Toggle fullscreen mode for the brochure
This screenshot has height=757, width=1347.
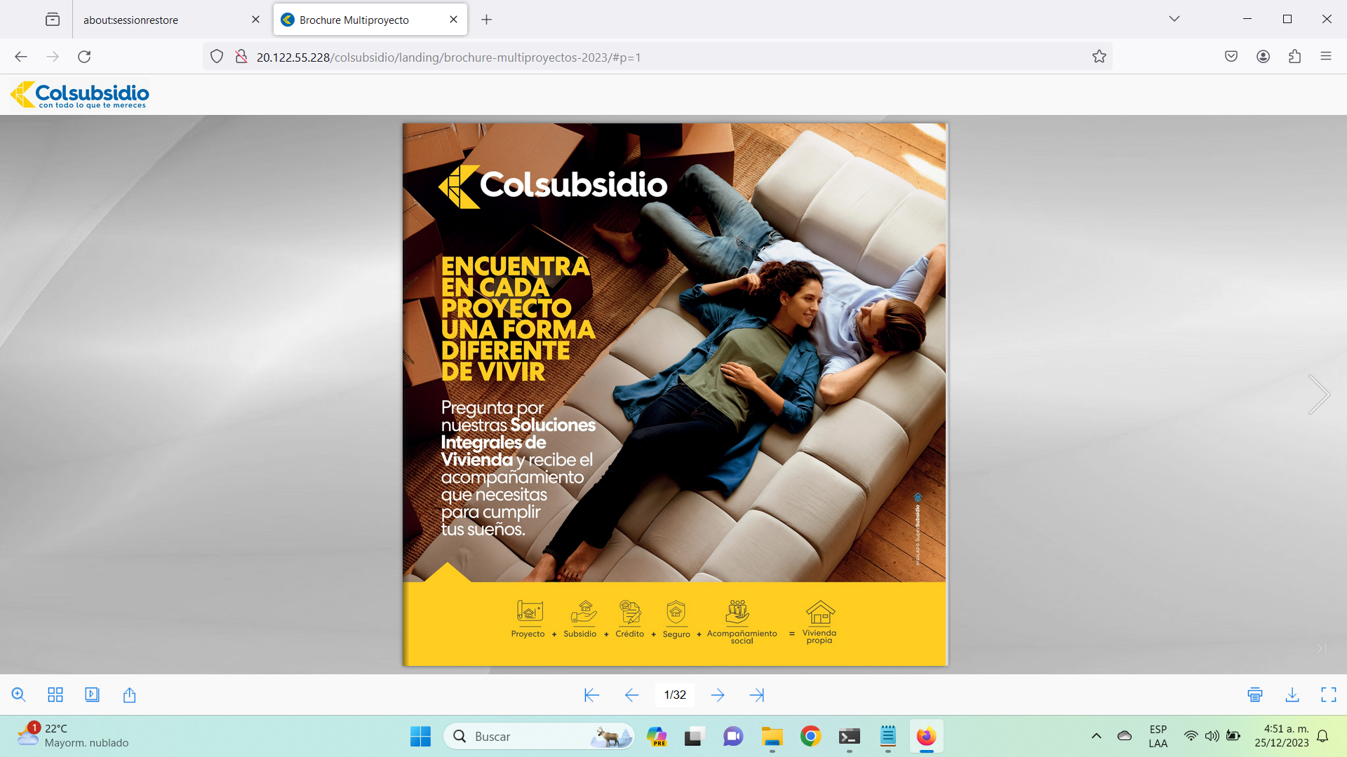point(1328,695)
